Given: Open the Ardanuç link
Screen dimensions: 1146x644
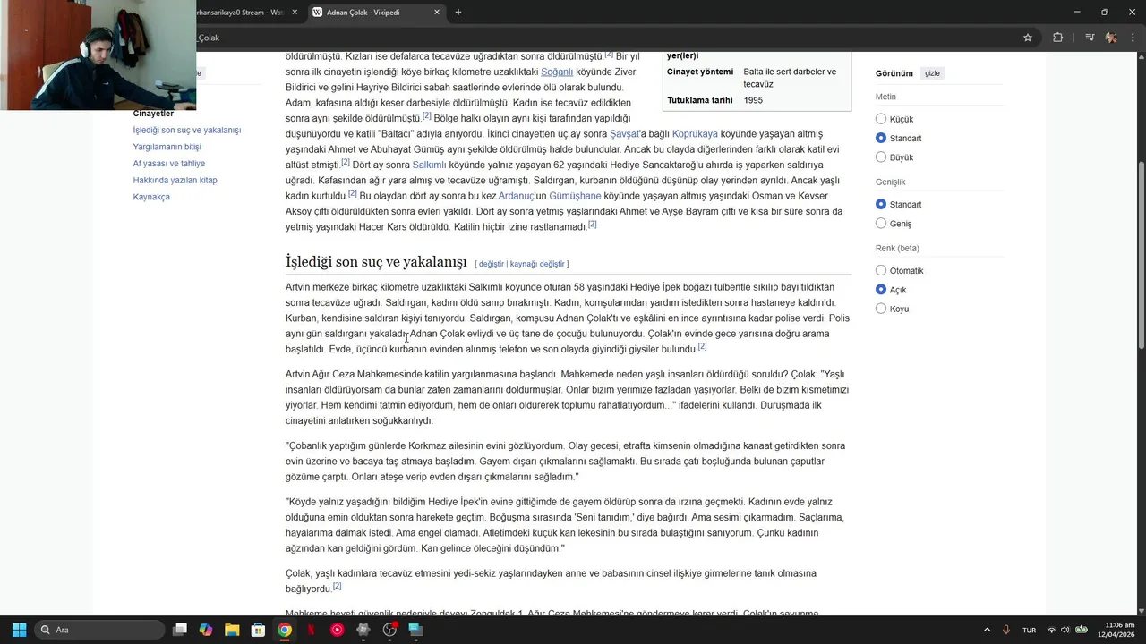Looking at the screenshot, I should 516,196.
